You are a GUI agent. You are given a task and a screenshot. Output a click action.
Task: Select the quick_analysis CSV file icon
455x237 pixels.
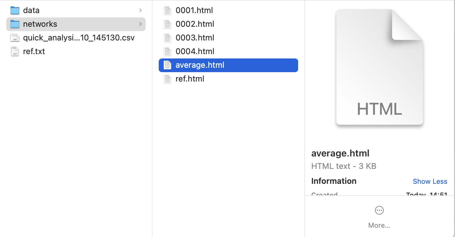pos(15,38)
